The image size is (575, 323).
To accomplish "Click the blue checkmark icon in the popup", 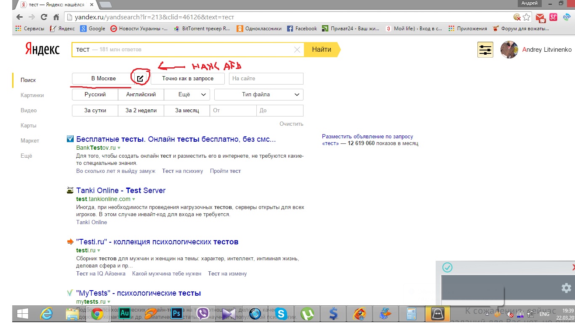I will click(447, 267).
